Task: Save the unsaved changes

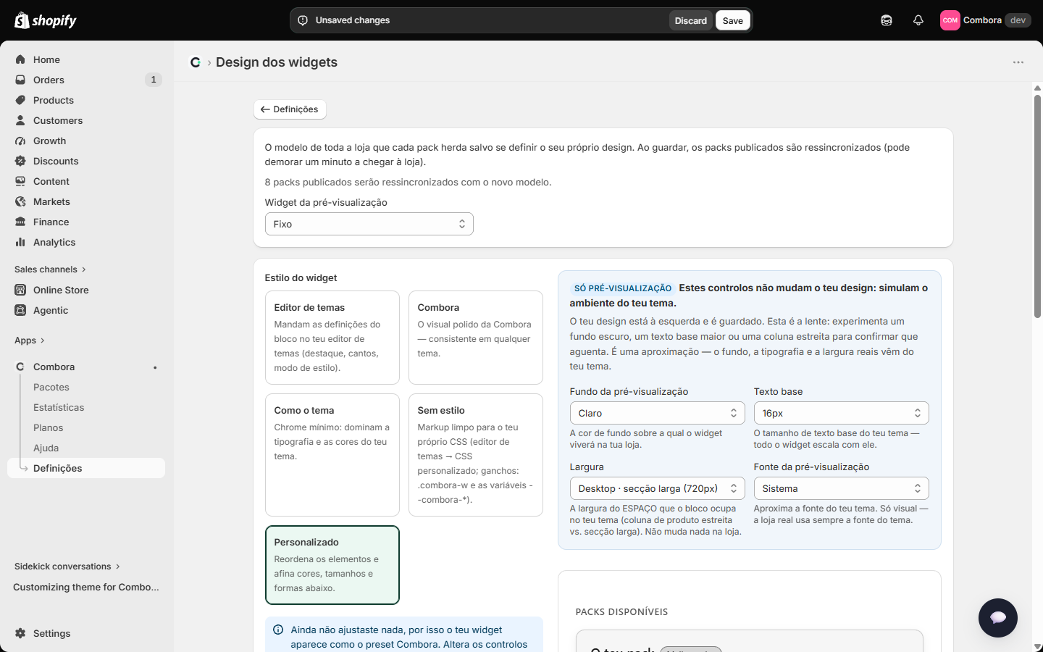Action: (732, 20)
